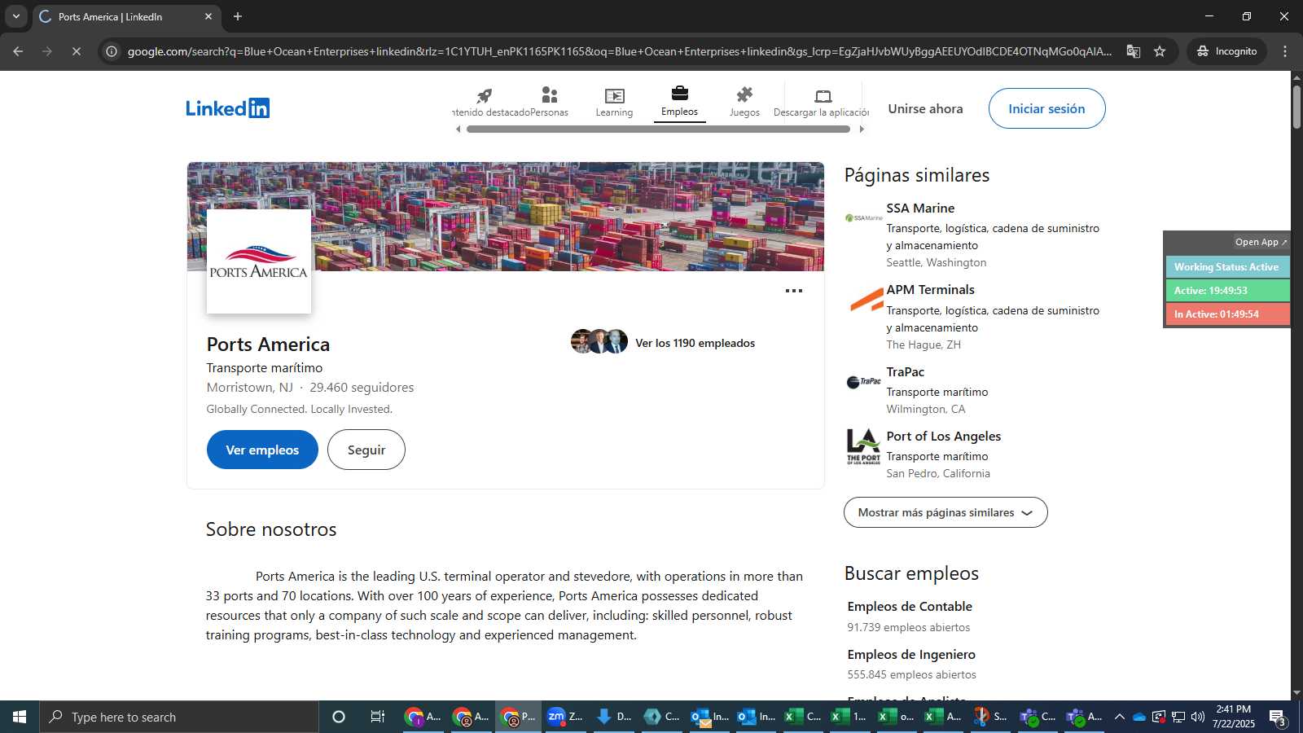1303x733 pixels.
Task: Click the translate page icon
Action: click(1133, 51)
